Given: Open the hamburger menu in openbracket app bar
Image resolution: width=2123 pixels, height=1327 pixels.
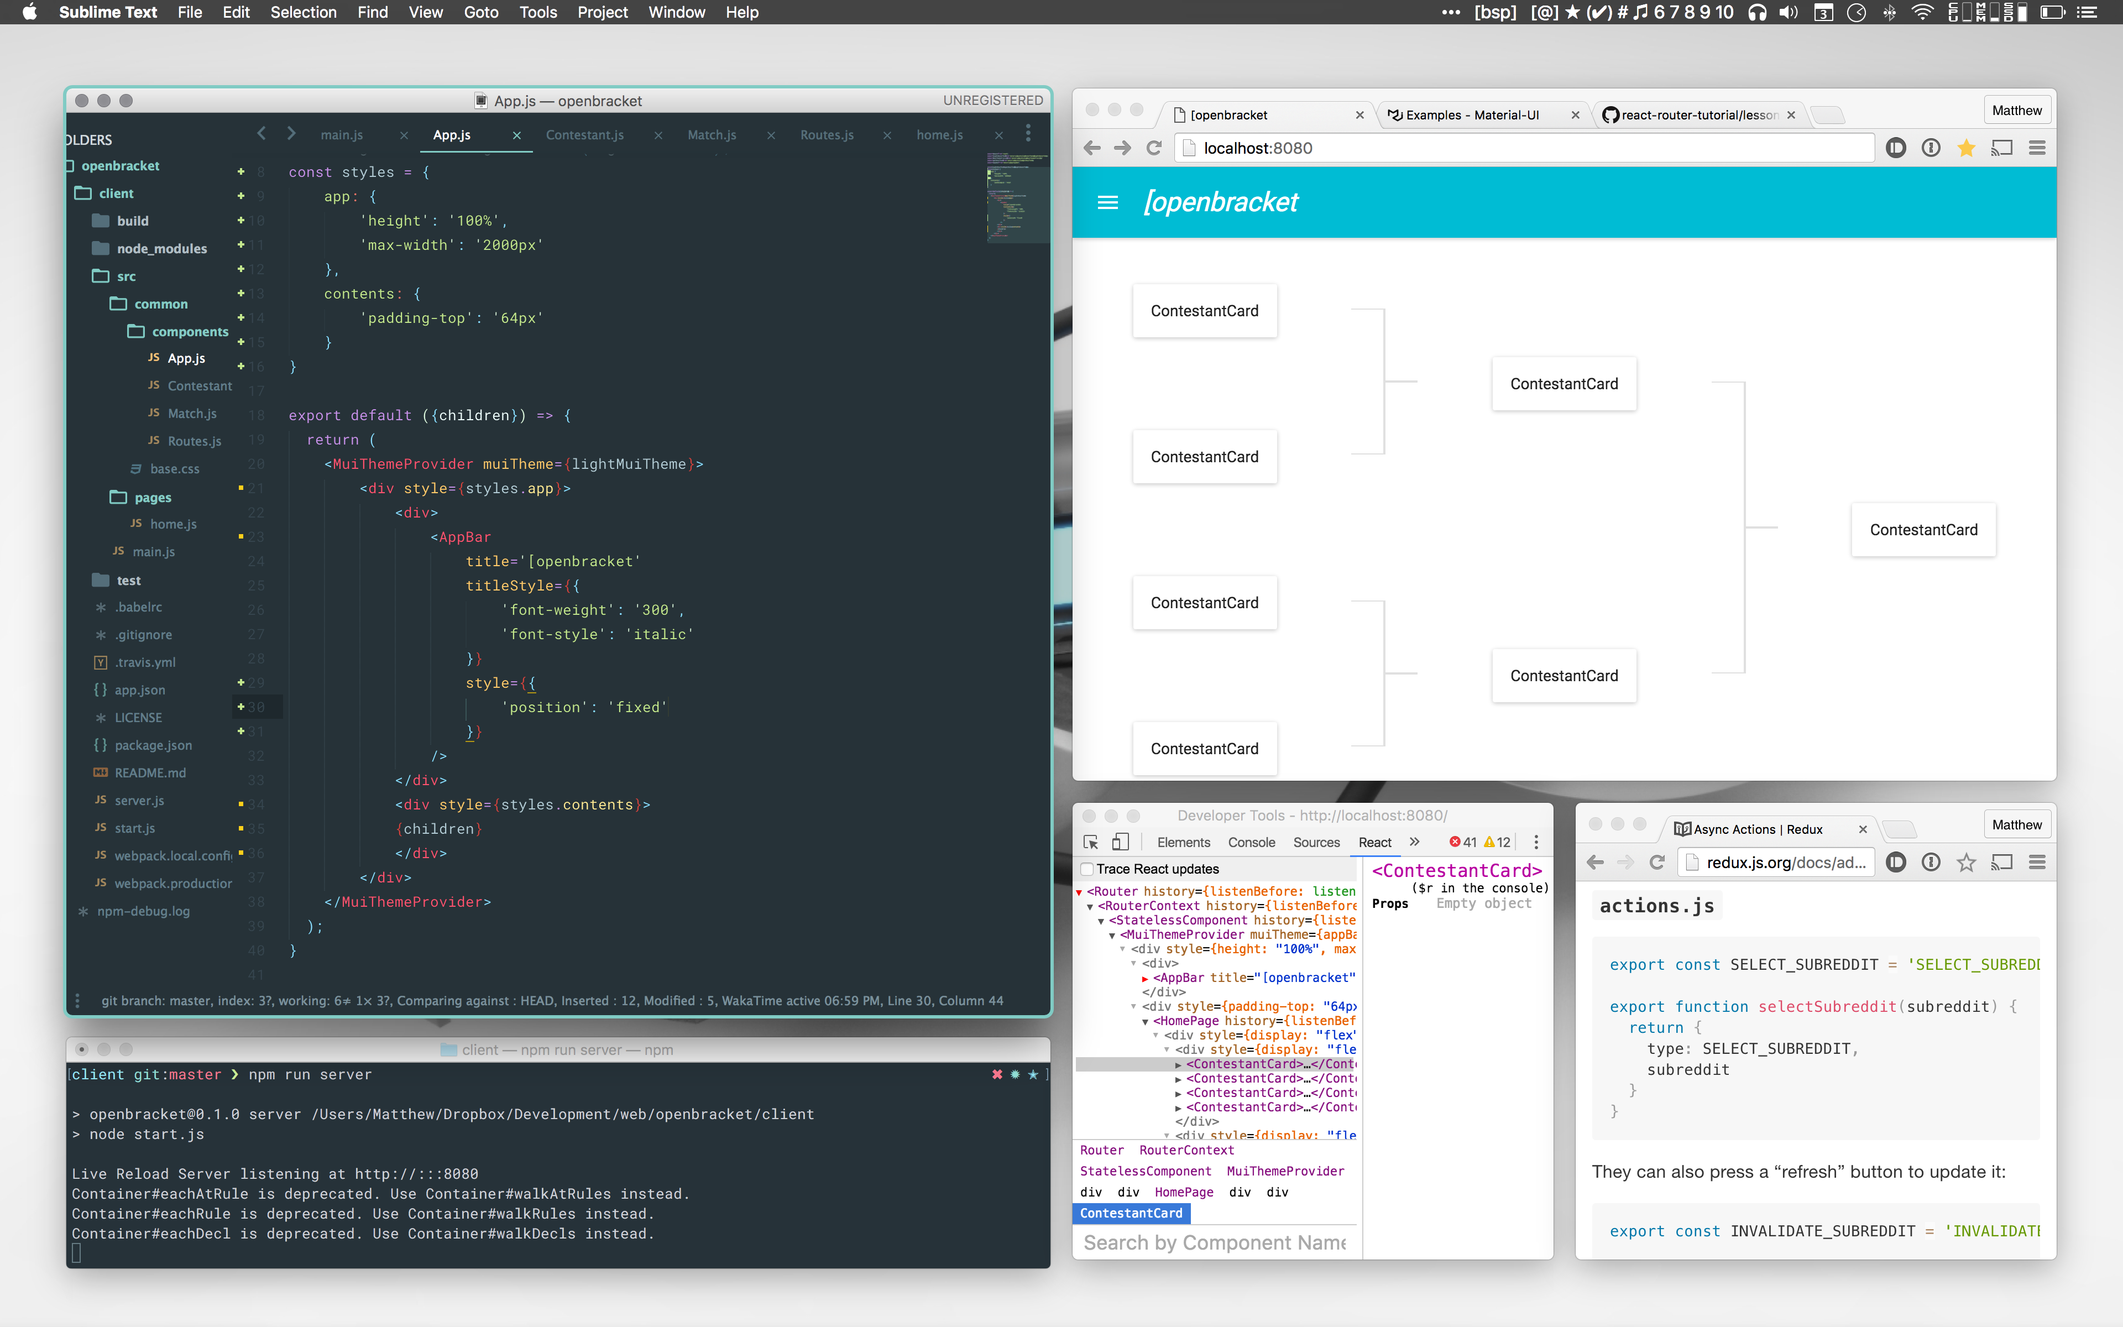Looking at the screenshot, I should tap(1107, 203).
